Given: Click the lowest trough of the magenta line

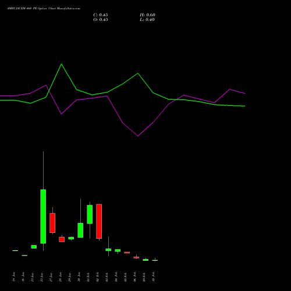Looking at the screenshot, I should pyautogui.click(x=138, y=136).
